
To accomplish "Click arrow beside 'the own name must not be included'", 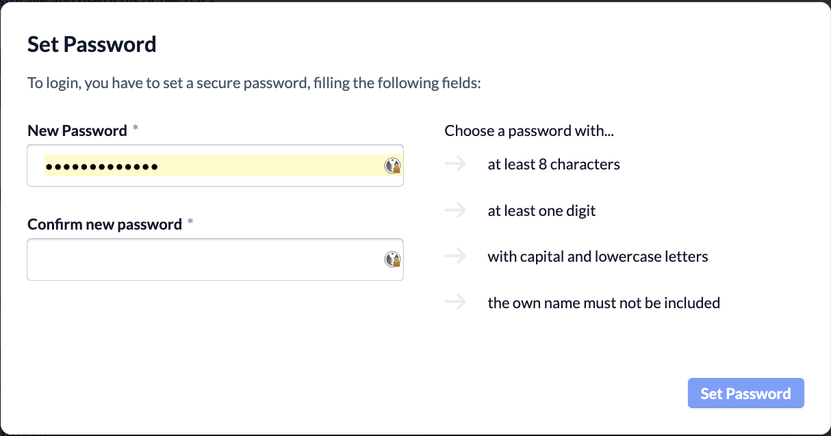I will (x=455, y=302).
